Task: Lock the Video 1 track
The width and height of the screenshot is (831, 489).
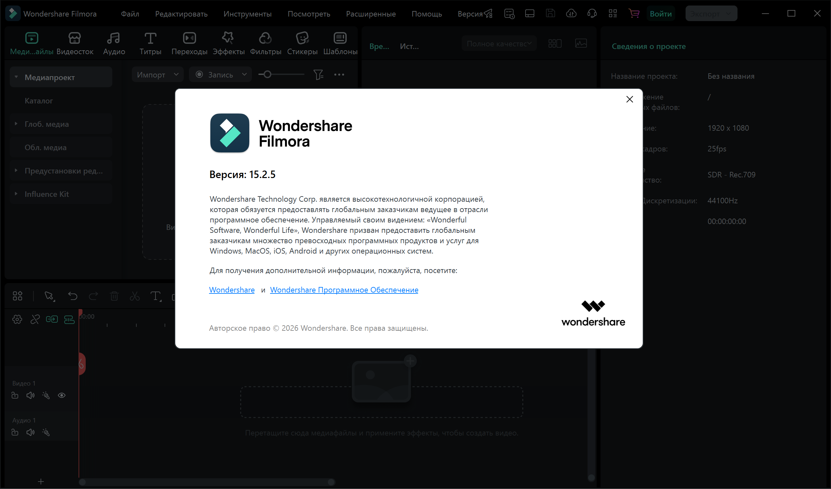Action: [15, 395]
